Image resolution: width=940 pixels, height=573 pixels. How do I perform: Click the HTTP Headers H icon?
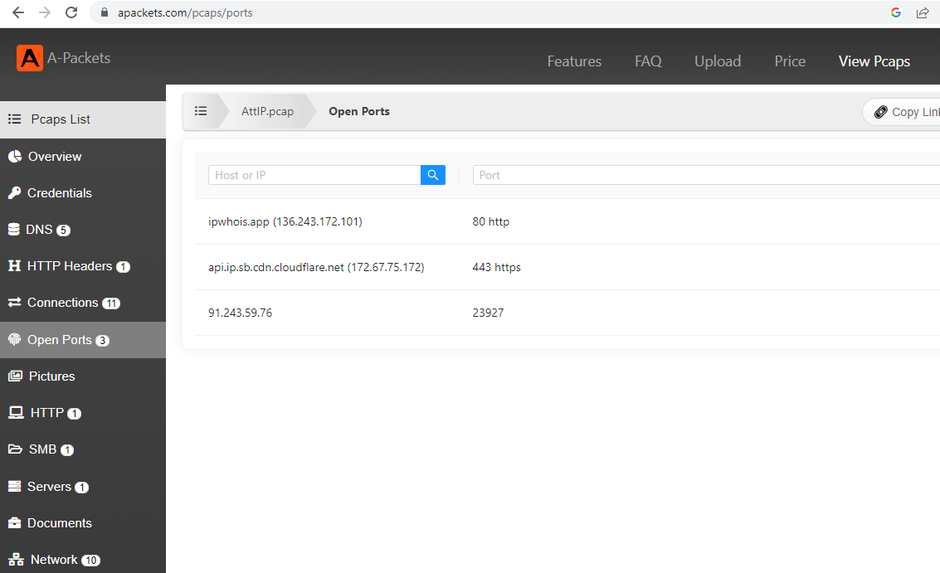14,265
